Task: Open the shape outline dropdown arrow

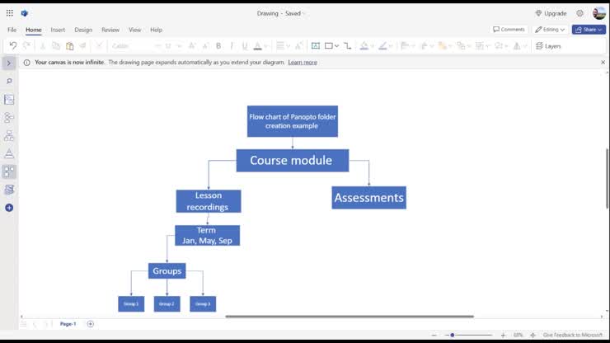Action: coord(391,46)
